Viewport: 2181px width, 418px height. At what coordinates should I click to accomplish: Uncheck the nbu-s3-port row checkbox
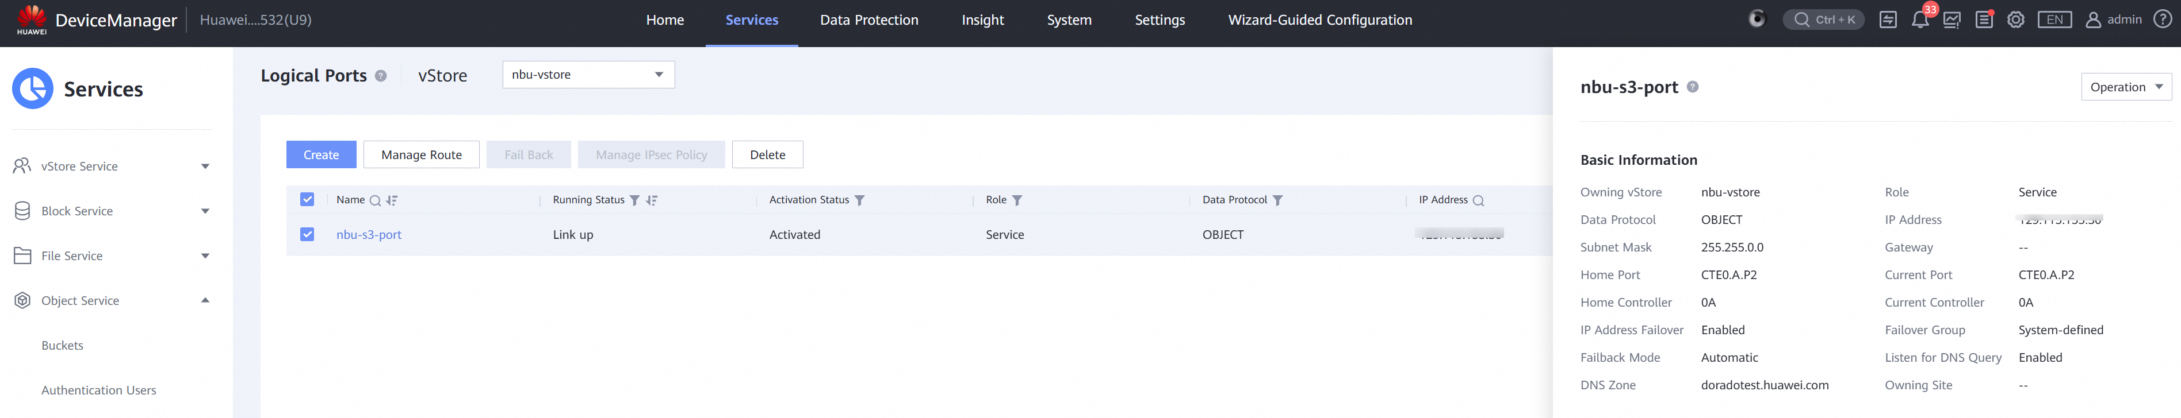[x=307, y=234]
